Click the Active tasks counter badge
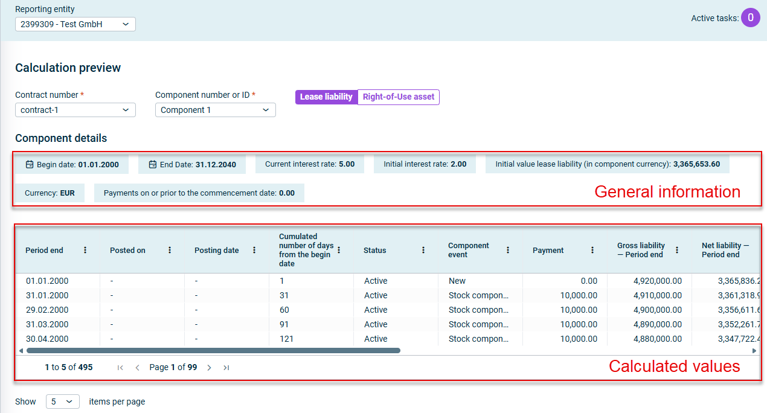 [751, 18]
